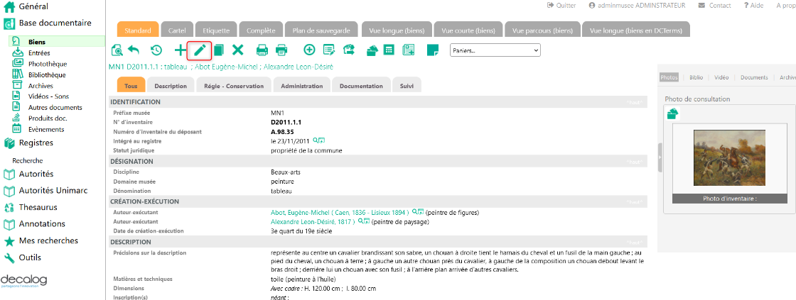Open the Paniers dropdown
The width and height of the screenshot is (796, 300).
click(x=495, y=50)
